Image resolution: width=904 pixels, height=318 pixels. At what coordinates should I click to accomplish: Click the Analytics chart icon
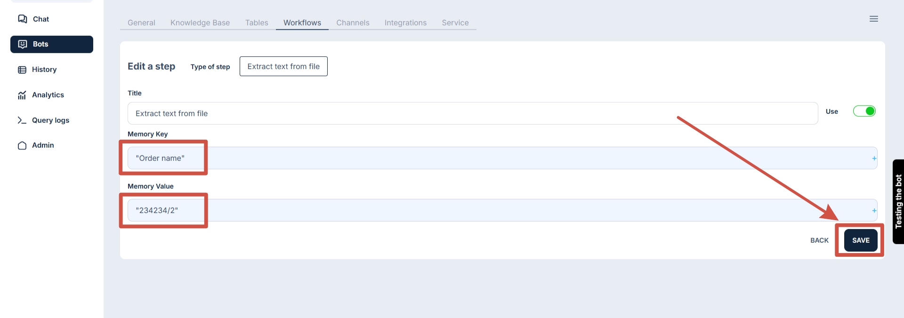22,95
